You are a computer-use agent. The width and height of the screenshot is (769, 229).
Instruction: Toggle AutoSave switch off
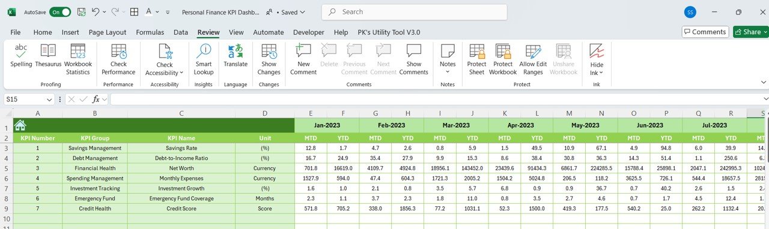coord(59,12)
